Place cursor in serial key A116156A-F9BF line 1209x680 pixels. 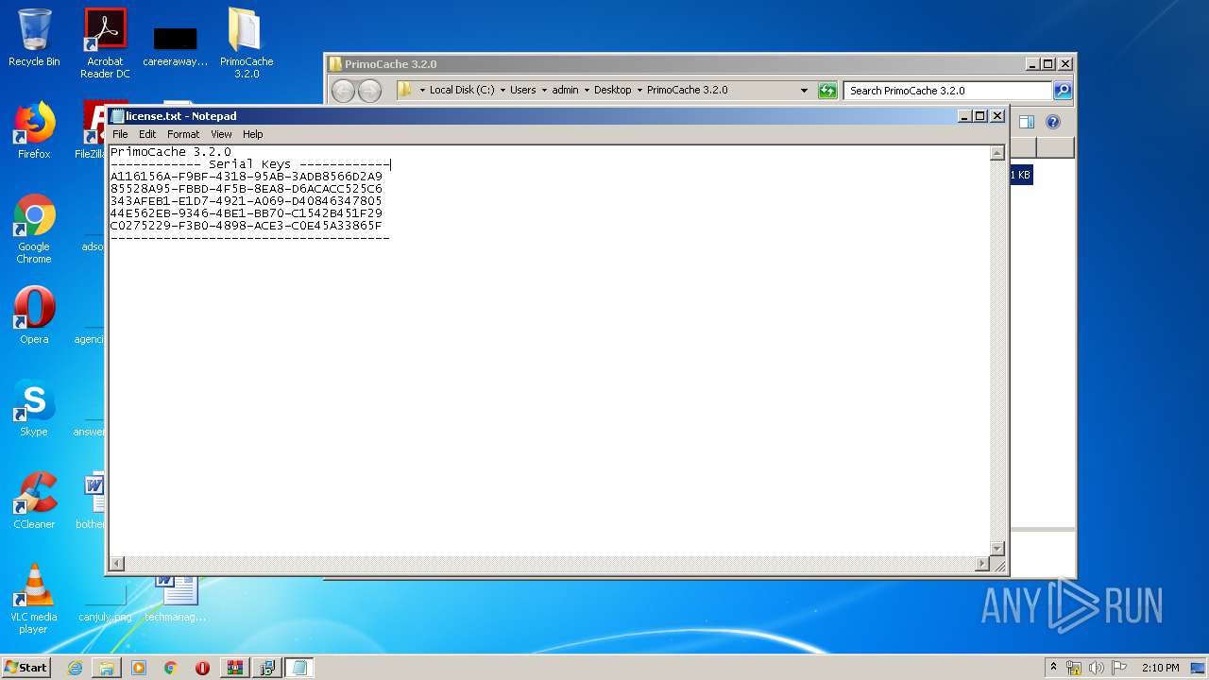247,177
